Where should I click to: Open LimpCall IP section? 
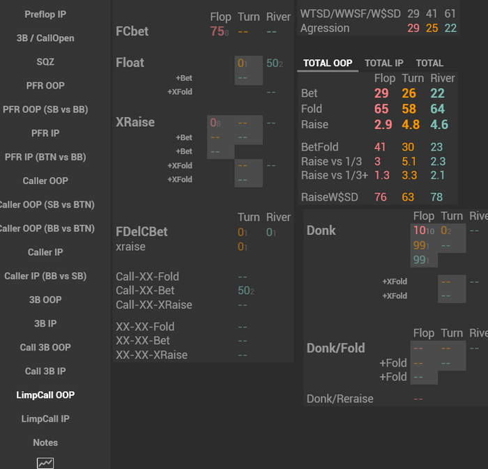45,419
